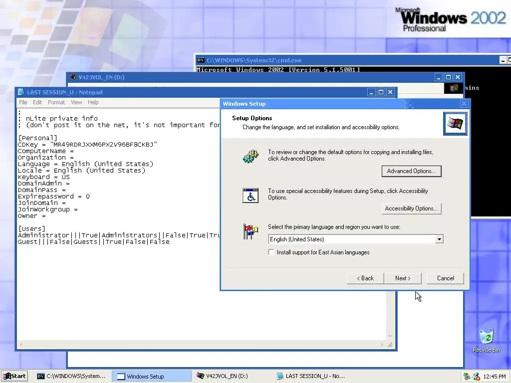
Task: Click the cmd.exe title bar icon
Action: 201,60
